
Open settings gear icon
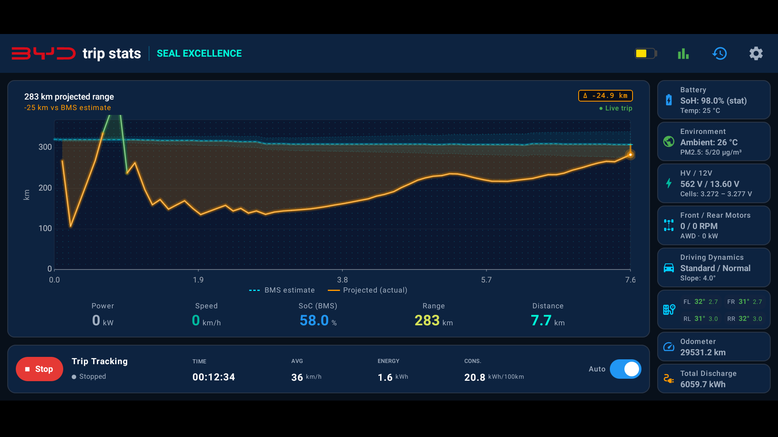pyautogui.click(x=756, y=53)
